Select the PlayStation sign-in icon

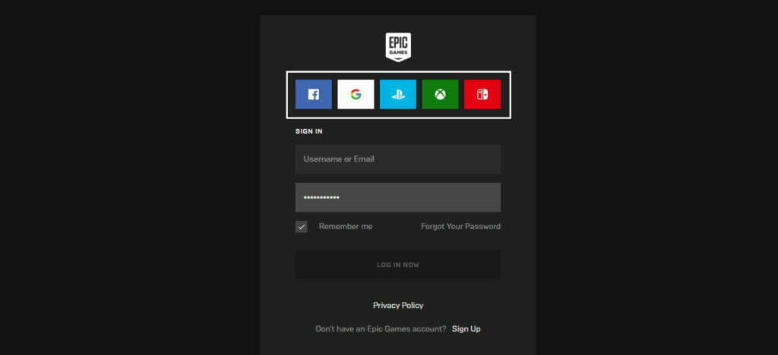pyautogui.click(x=398, y=95)
